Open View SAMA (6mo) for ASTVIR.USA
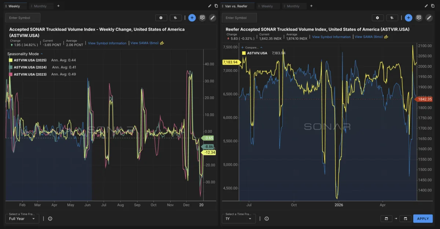This screenshot has width=440, height=229. point(368,37)
